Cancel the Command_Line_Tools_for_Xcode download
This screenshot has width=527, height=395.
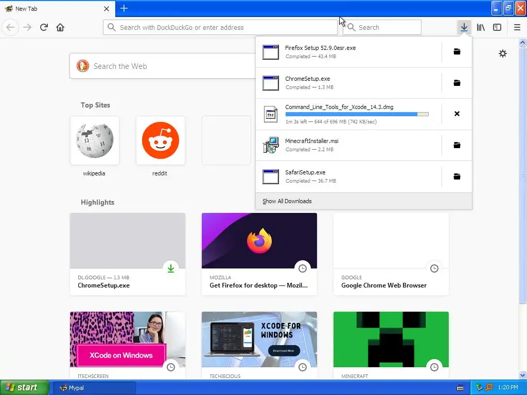pyautogui.click(x=457, y=114)
